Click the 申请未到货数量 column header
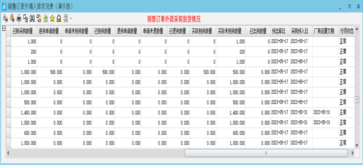363x165 pixels. pos(78,31)
